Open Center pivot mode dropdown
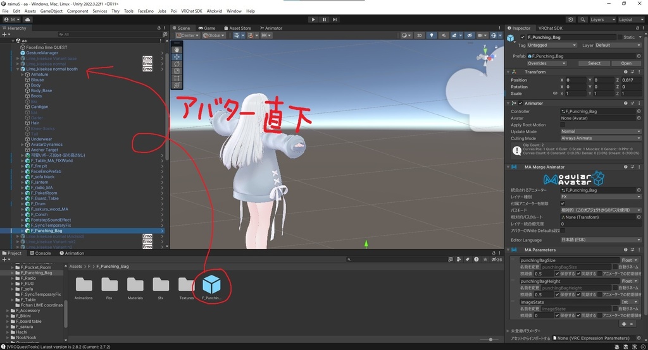The image size is (648, 350). (x=187, y=35)
